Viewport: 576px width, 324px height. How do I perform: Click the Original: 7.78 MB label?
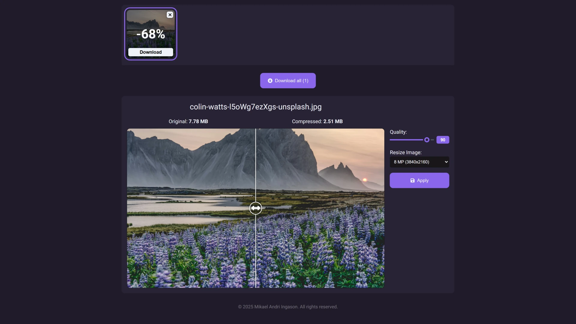pyautogui.click(x=188, y=121)
